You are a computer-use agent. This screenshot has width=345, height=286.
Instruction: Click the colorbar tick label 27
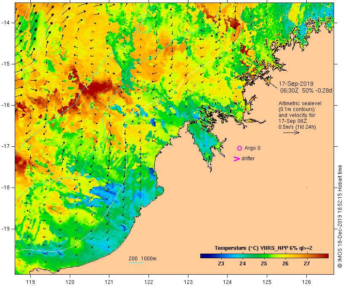(x=307, y=264)
